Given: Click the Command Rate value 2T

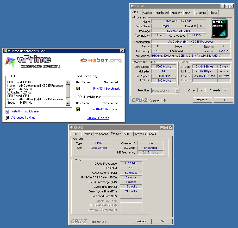Looking at the screenshot, I should pyautogui.click(x=131, y=196).
